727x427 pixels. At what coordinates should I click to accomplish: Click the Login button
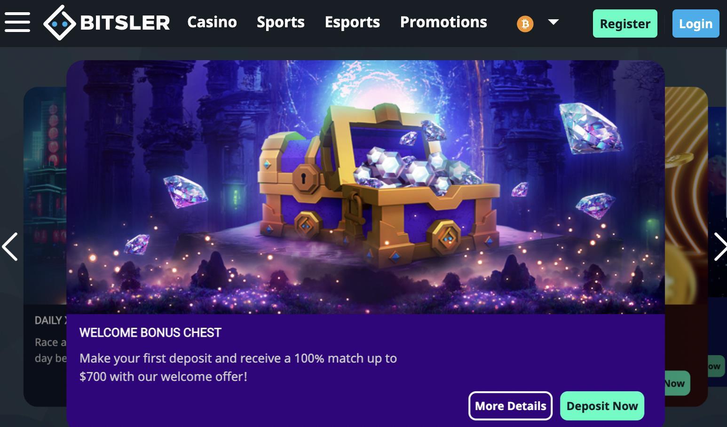point(695,24)
